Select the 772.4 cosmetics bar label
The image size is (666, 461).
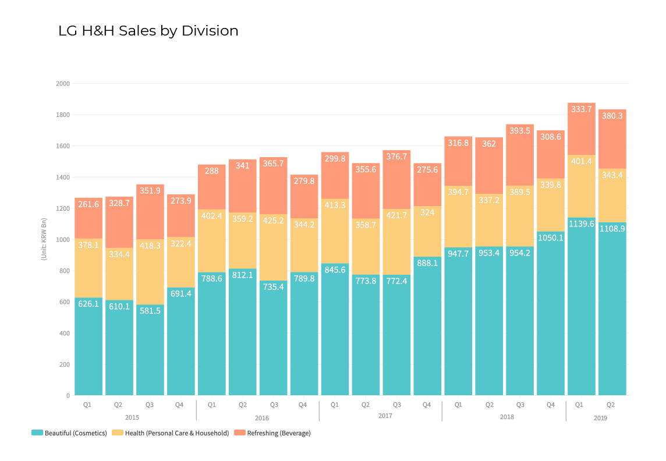point(396,281)
